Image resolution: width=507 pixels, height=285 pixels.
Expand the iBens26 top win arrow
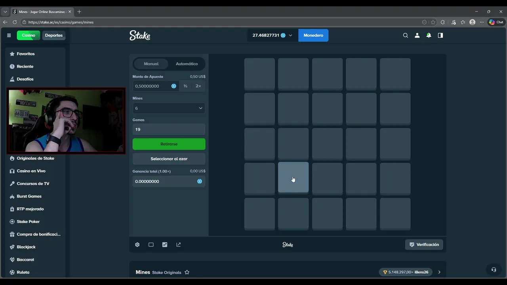(439, 272)
